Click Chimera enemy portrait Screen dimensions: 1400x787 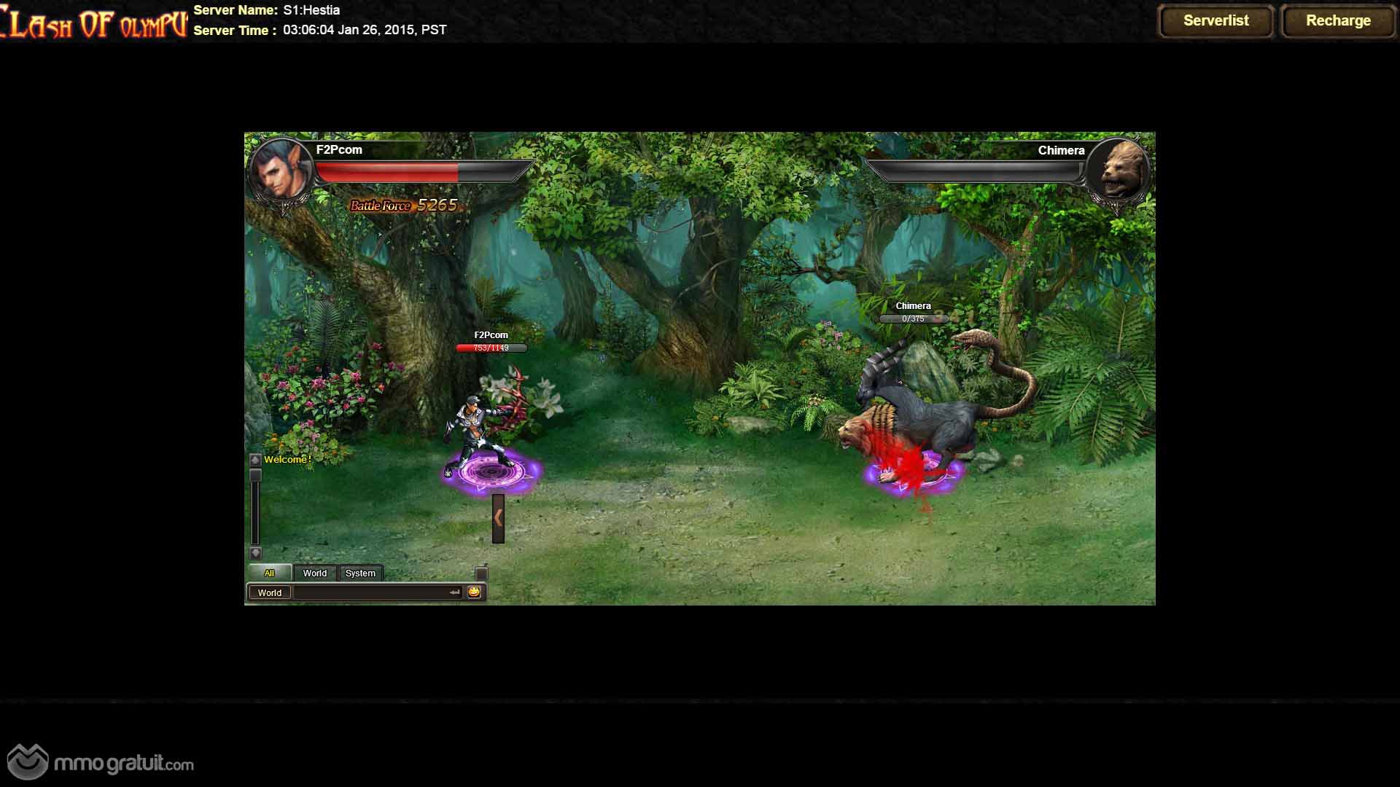coord(1119,172)
